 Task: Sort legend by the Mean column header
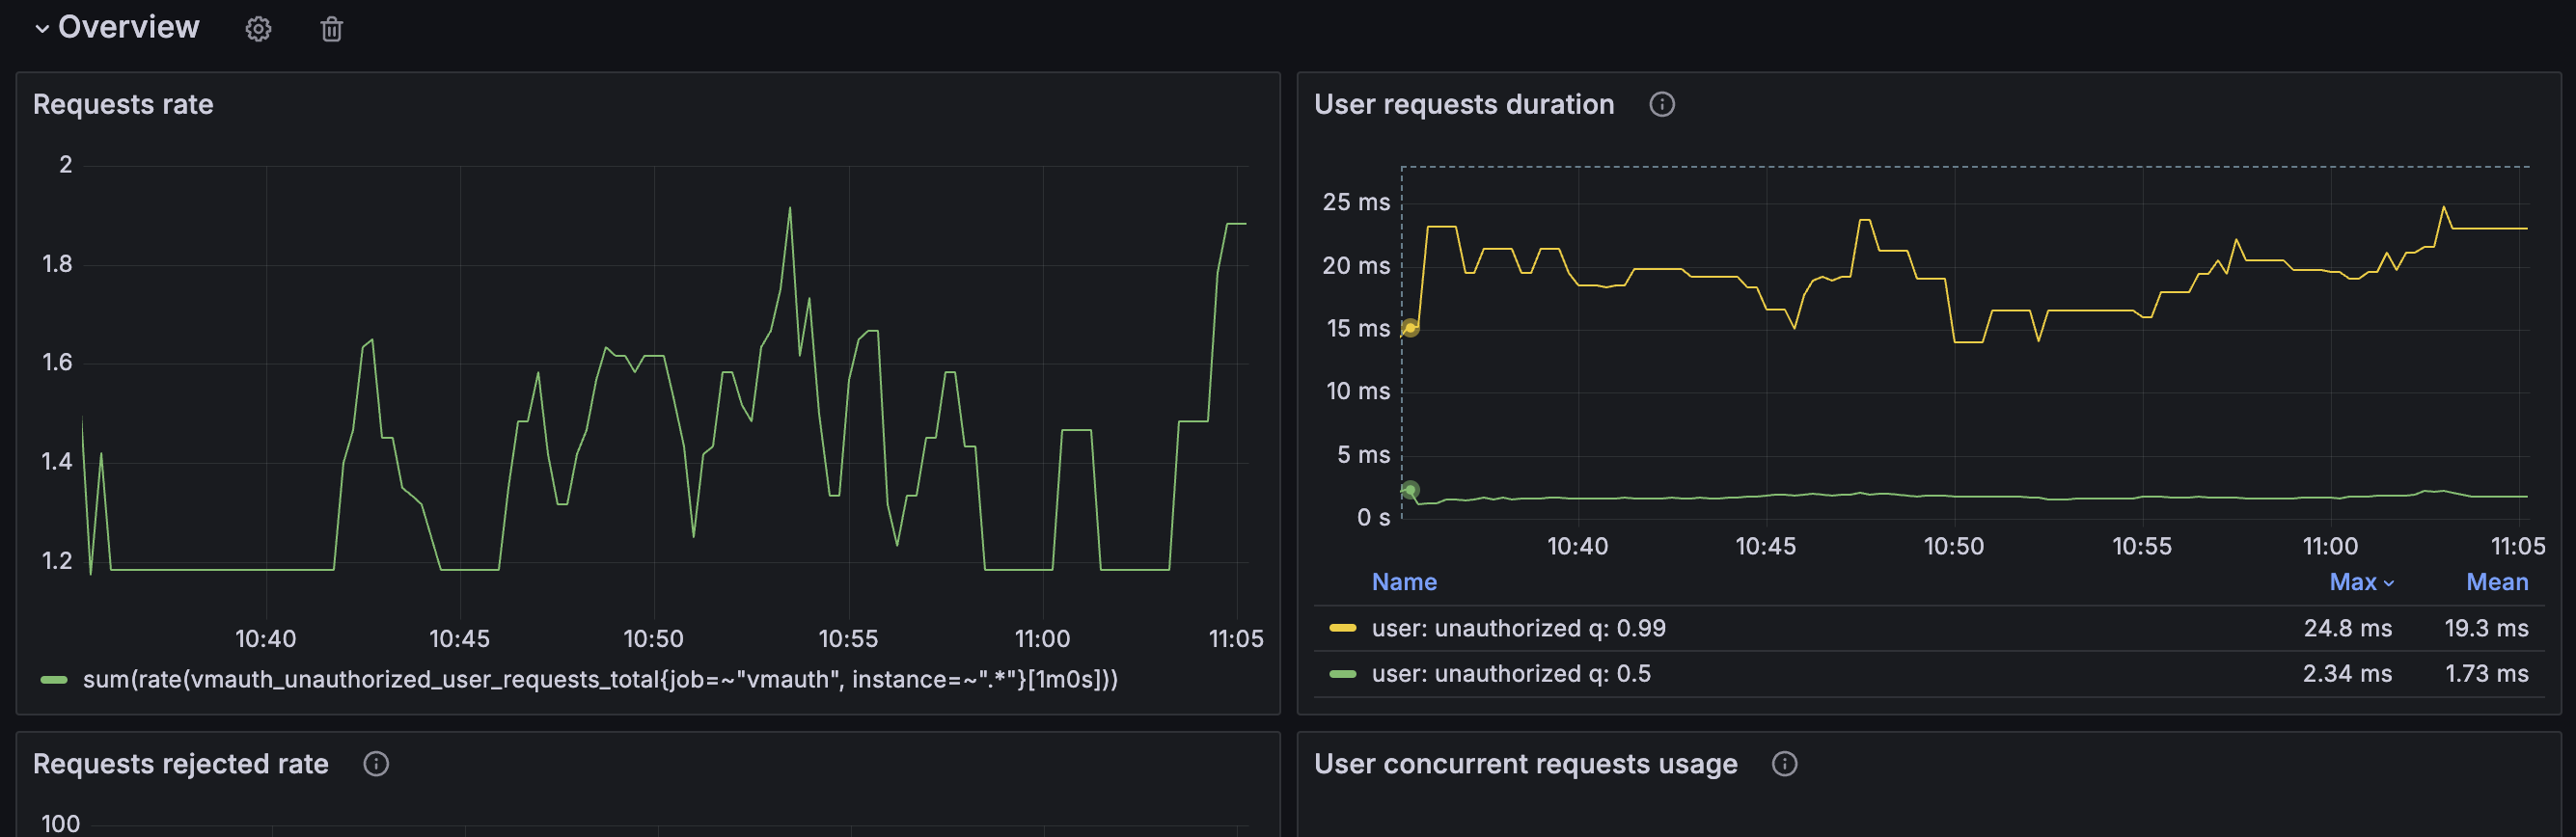(2496, 582)
